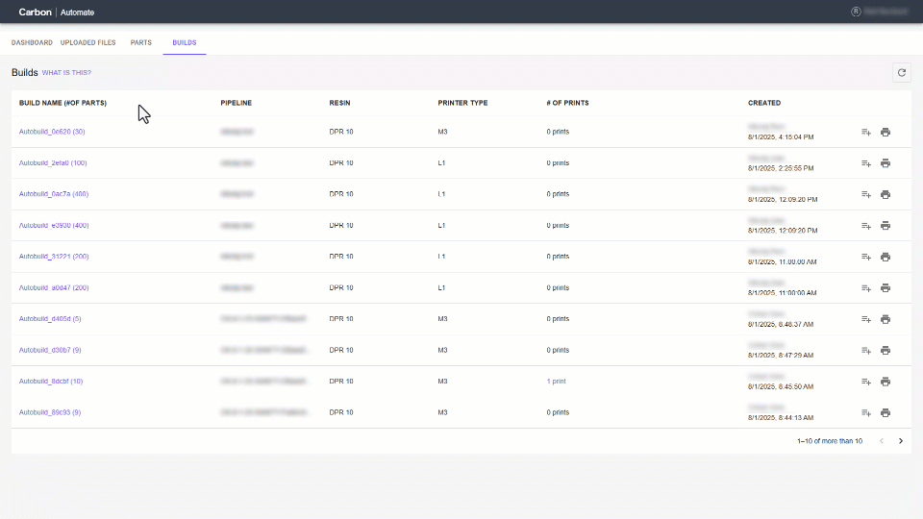Viewport: 923px width, 519px height.
Task: Add Autobuild_0e620 to queue via list-plus icon
Action: pos(866,132)
